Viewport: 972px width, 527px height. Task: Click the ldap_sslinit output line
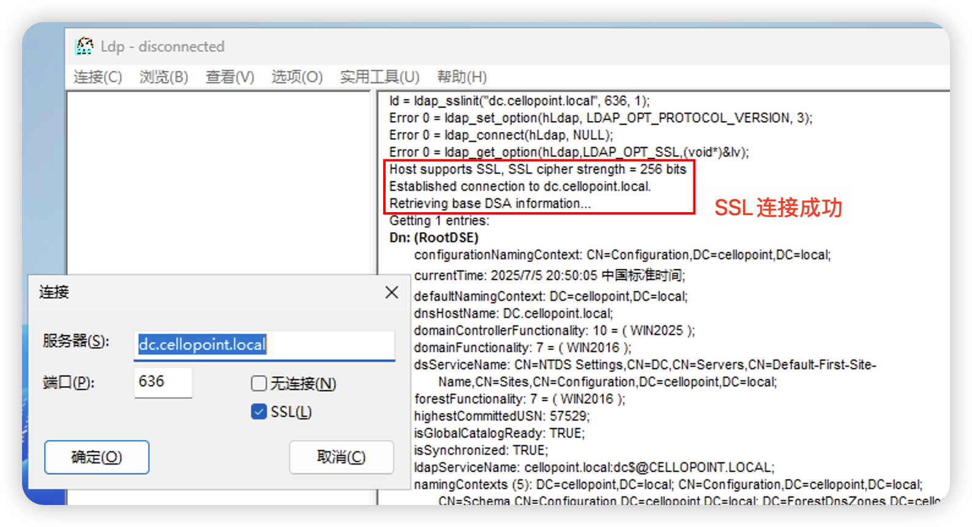tap(520, 101)
